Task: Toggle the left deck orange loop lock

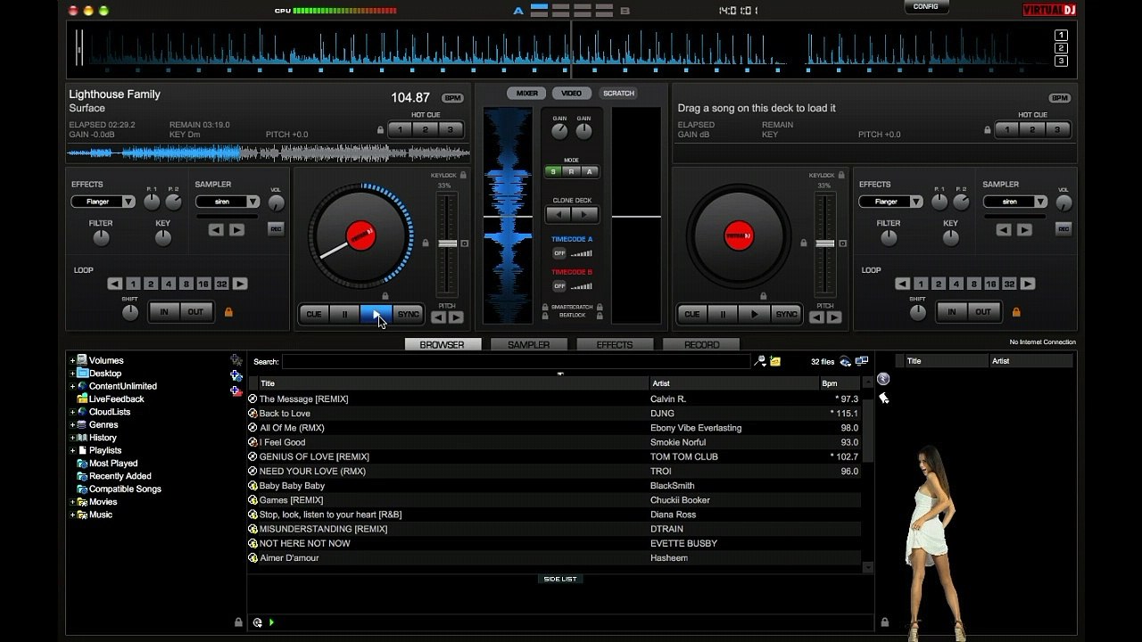Action: [x=228, y=312]
